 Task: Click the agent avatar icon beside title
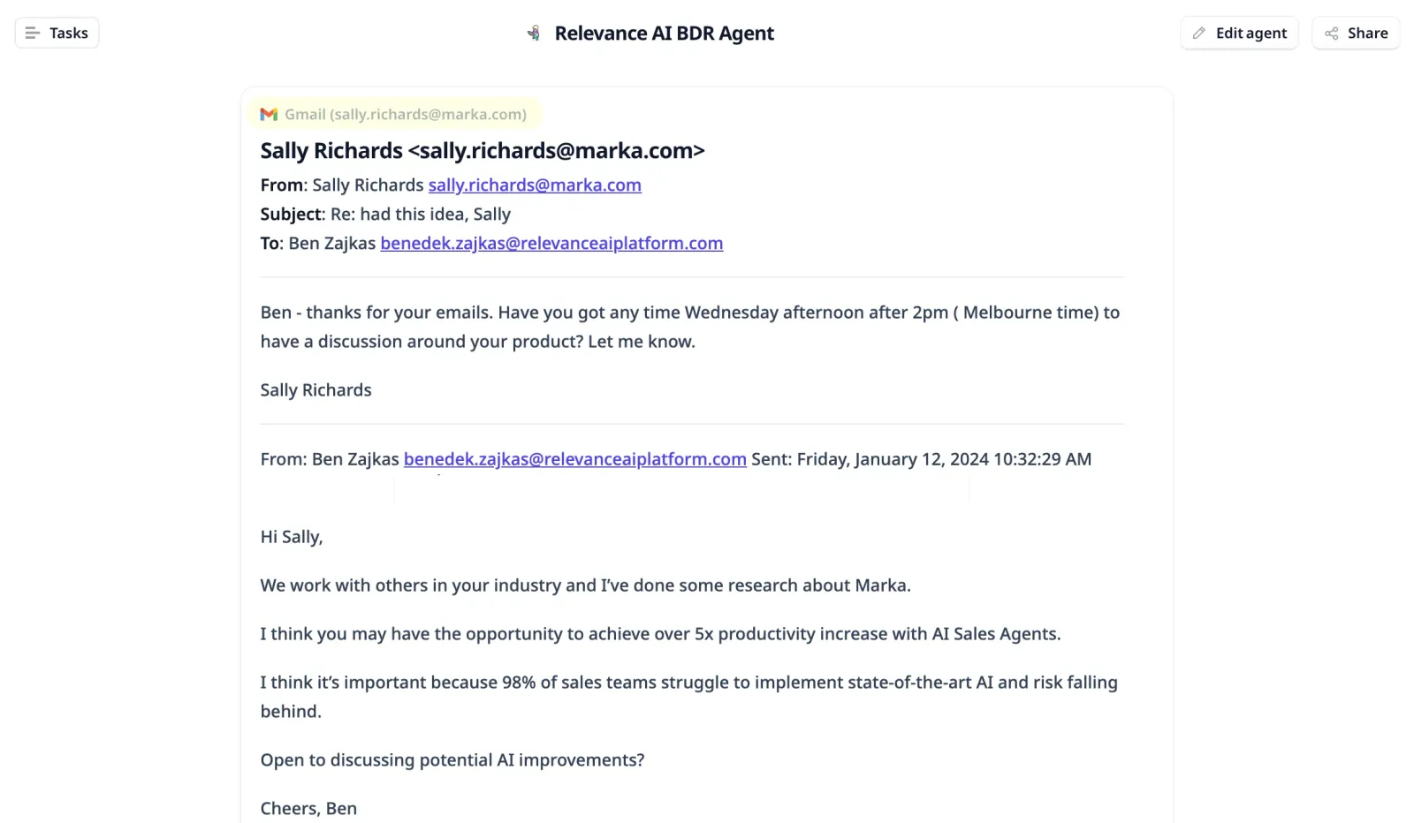coord(534,33)
